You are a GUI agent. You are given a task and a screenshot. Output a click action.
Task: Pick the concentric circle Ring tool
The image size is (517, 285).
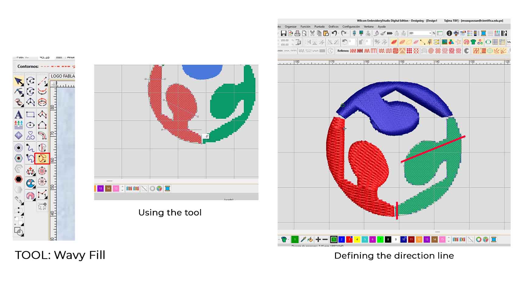coord(19,148)
